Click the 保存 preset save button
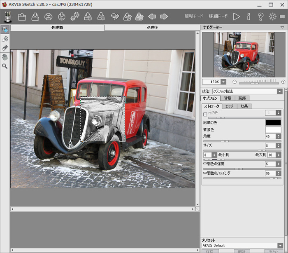The width and height of the screenshot is (288, 253). (210, 251)
